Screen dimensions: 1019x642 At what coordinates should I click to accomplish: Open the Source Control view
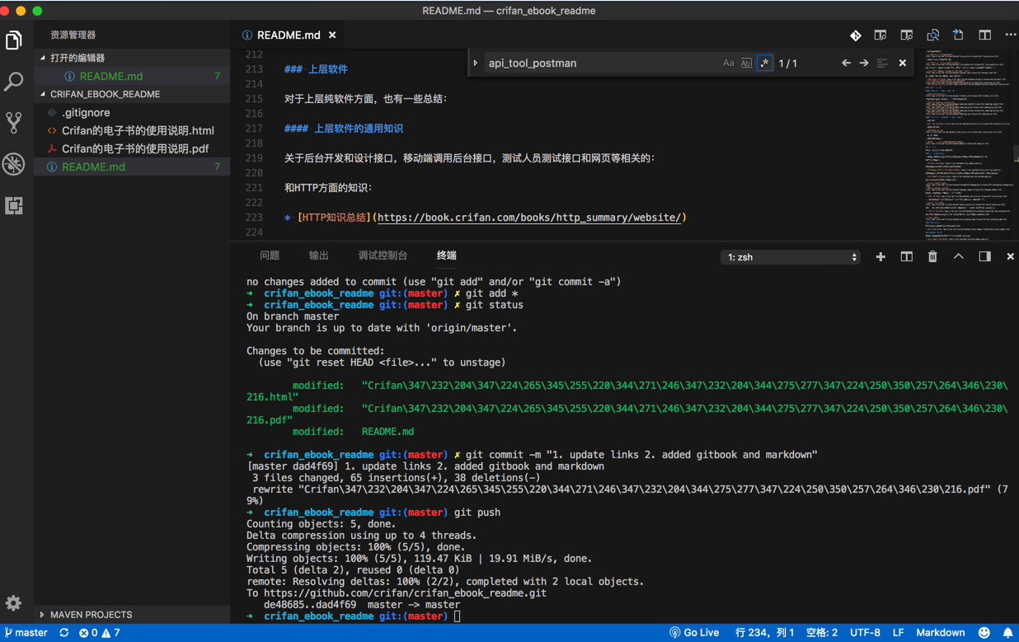14,123
